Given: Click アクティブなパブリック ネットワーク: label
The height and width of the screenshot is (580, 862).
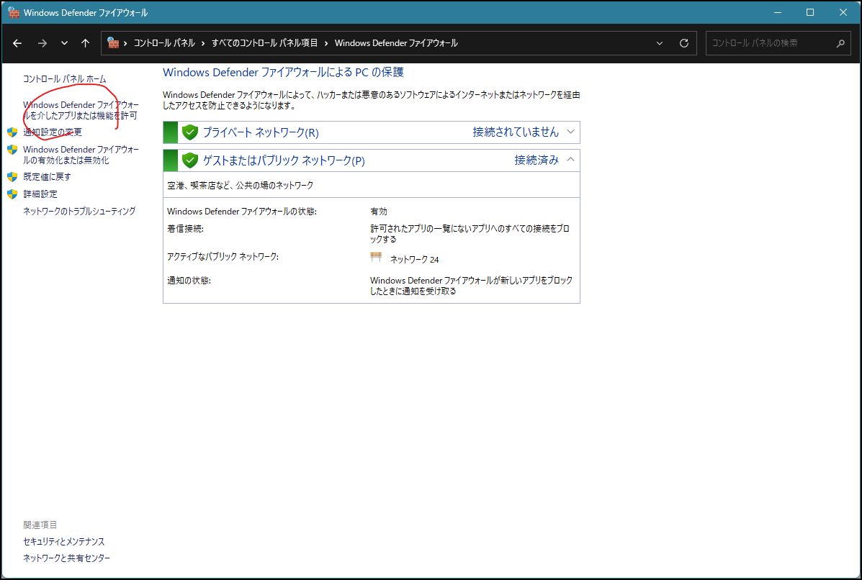Looking at the screenshot, I should coord(223,256).
